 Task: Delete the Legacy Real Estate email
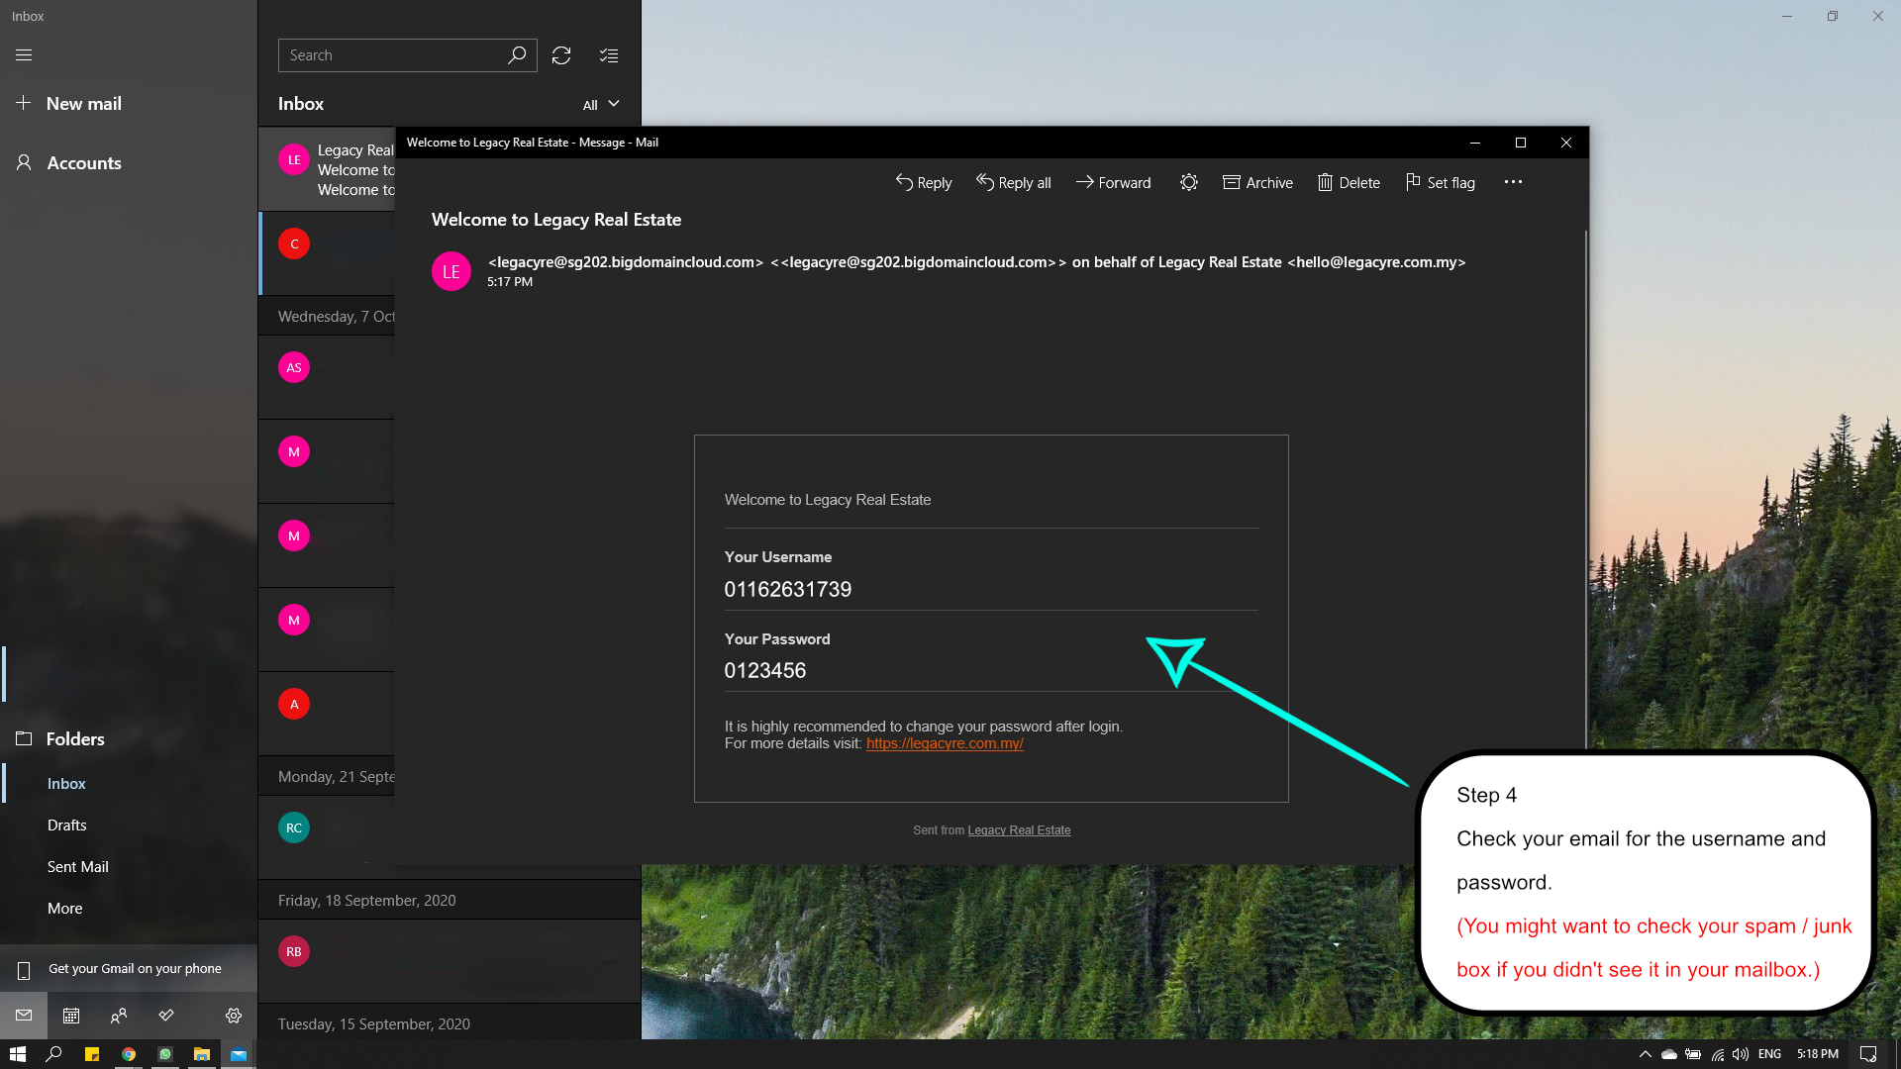[1349, 182]
